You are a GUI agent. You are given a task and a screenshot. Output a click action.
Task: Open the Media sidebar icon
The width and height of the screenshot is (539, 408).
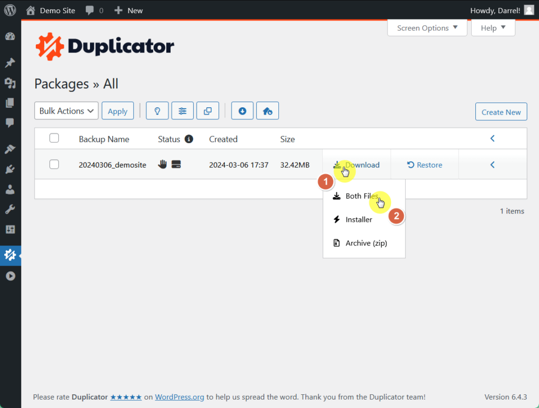[10, 83]
